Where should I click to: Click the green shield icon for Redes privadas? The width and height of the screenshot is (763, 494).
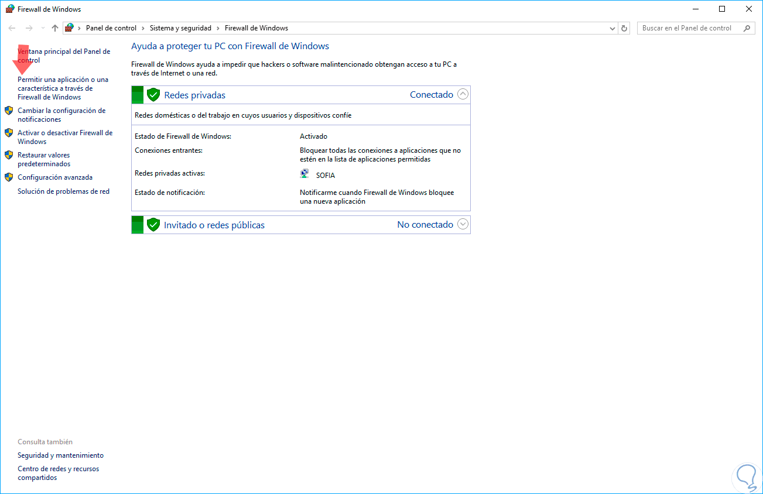pos(153,95)
